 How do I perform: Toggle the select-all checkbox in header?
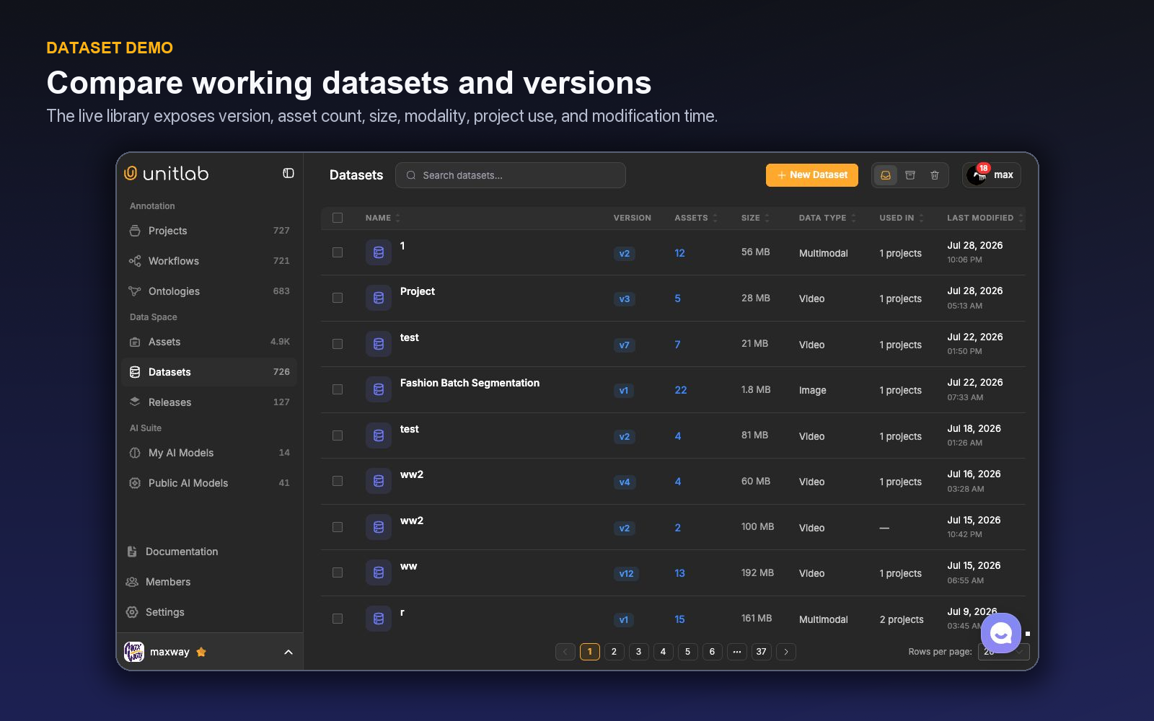pyautogui.click(x=338, y=218)
